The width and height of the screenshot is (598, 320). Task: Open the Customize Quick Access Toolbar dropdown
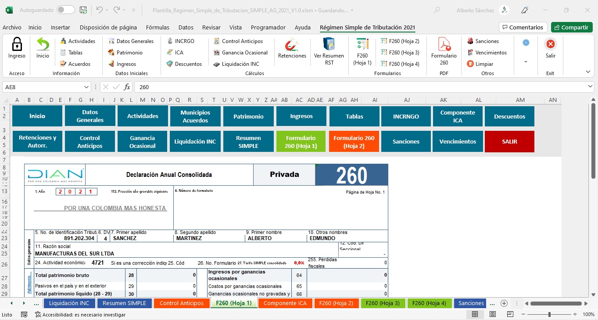click(133, 10)
